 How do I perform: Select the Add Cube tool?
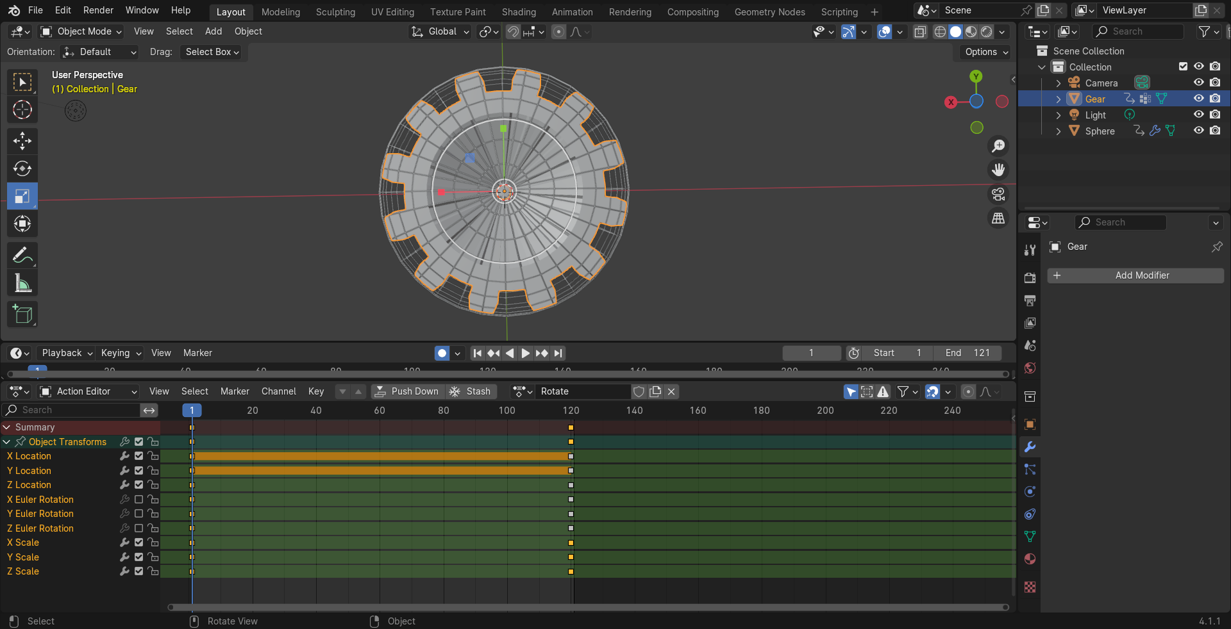[x=22, y=314]
